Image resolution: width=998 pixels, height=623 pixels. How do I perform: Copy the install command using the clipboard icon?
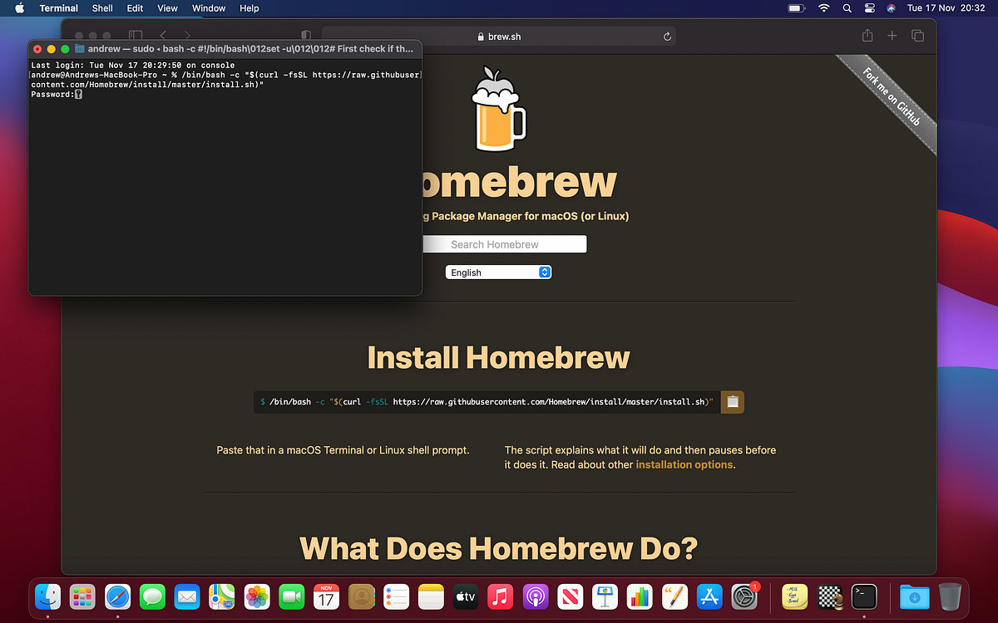tap(732, 401)
